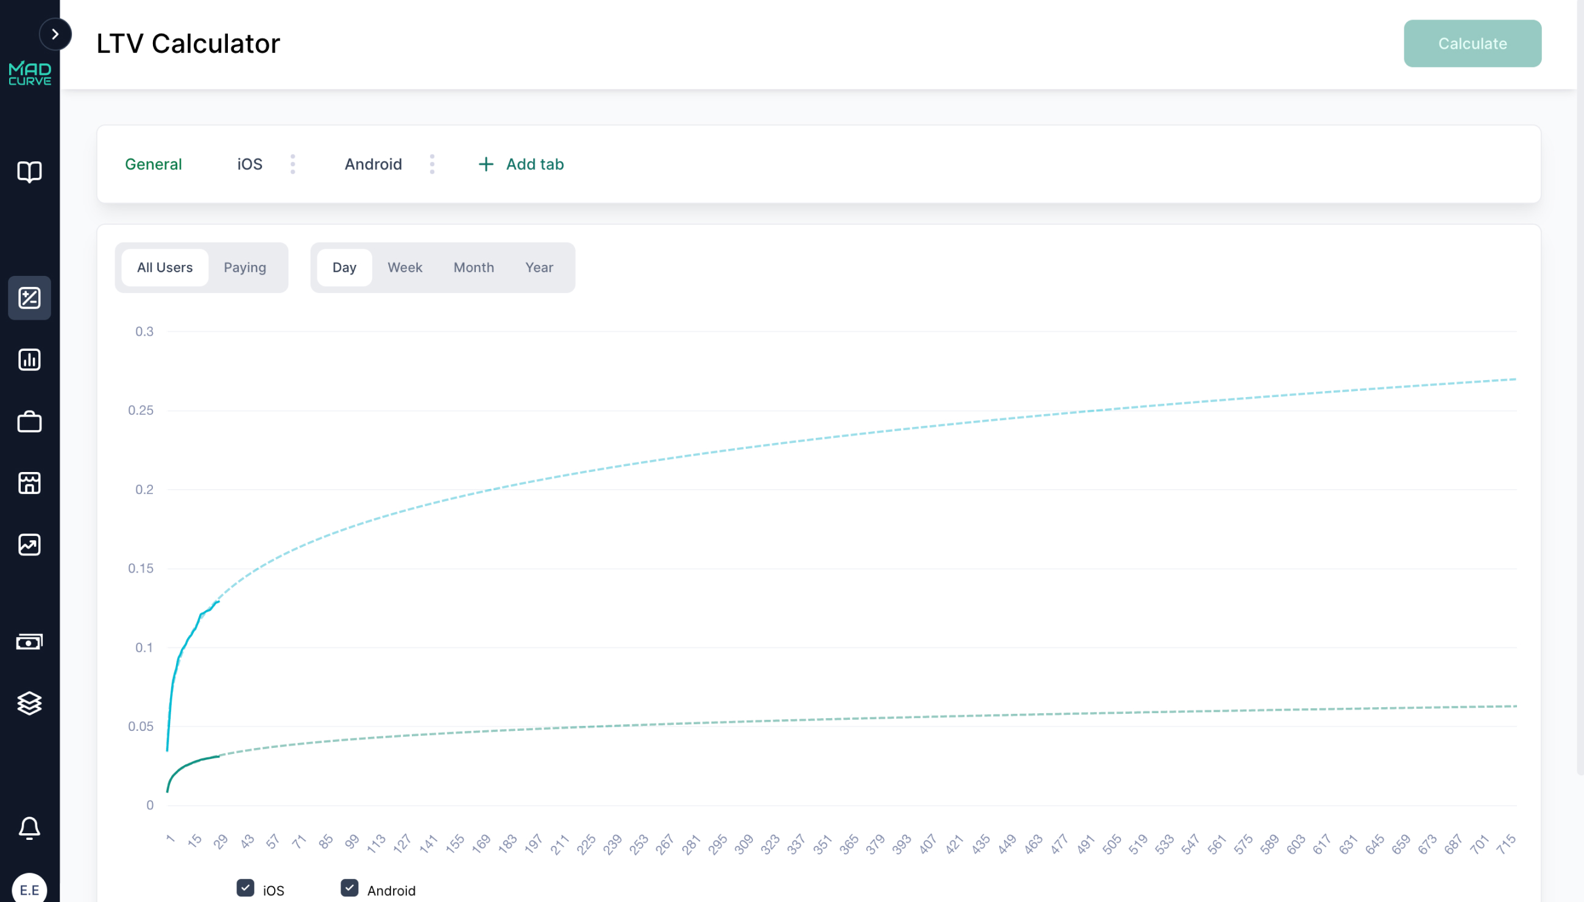Open notifications via the bell icon

click(29, 828)
